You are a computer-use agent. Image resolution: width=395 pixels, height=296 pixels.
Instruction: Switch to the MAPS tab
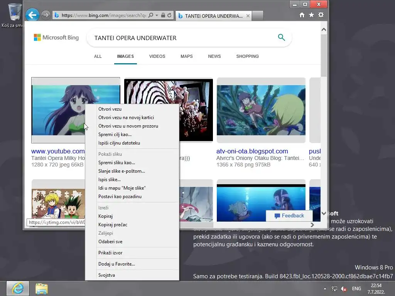pos(187,56)
